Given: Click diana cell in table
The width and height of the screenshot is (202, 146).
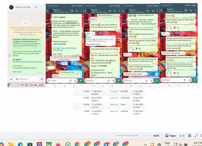Looking at the screenshot, I should [123, 104].
